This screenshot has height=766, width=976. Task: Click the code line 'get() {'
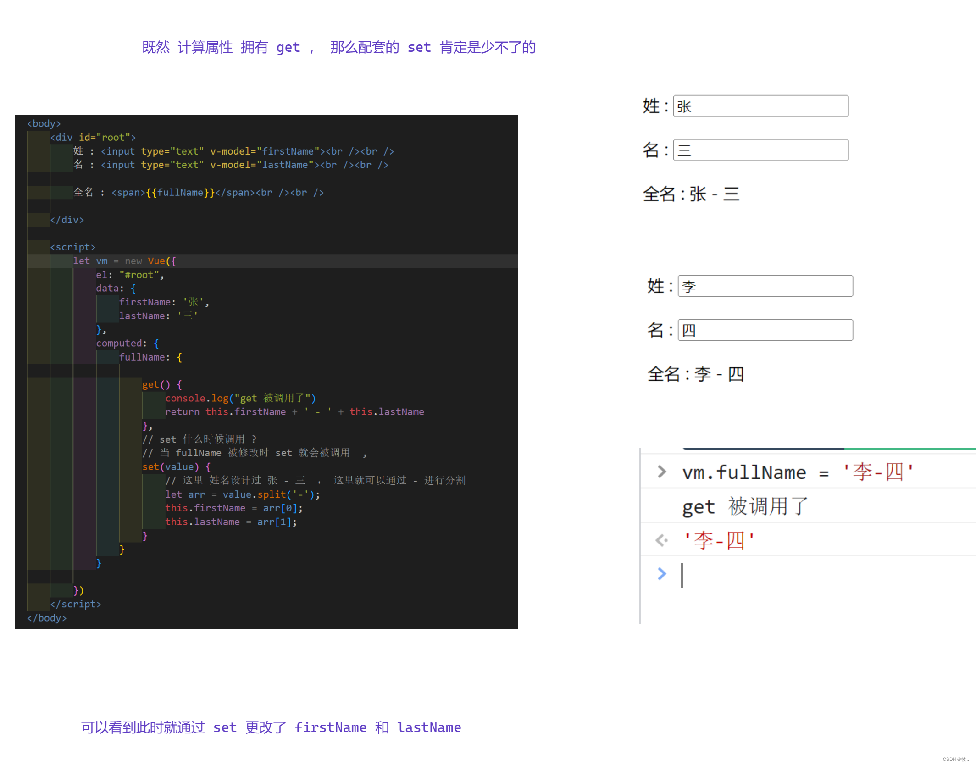162,384
